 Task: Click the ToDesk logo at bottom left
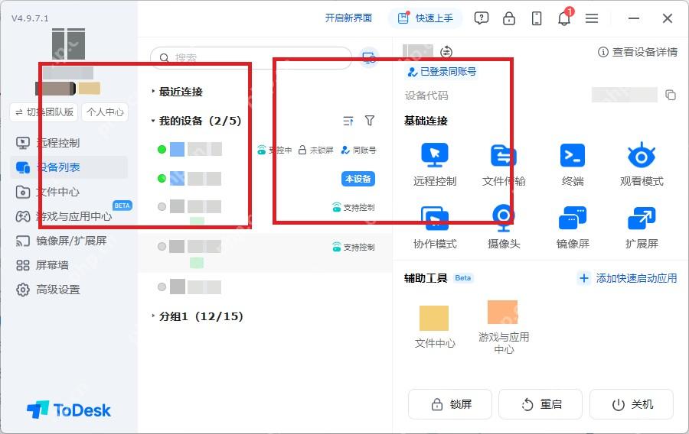click(x=69, y=410)
